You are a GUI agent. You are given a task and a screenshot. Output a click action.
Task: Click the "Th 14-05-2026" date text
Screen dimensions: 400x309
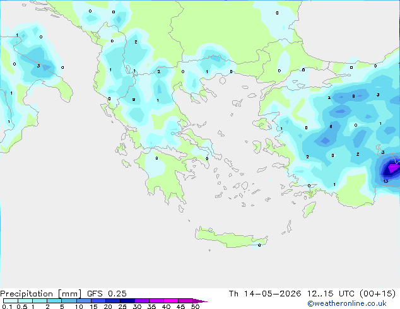point(265,294)
